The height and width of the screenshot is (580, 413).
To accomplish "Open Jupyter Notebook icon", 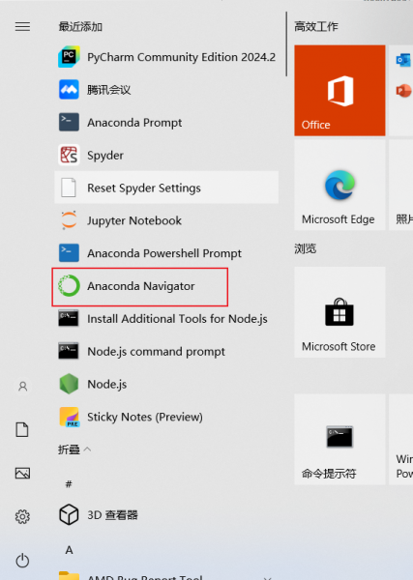I will pos(69,220).
